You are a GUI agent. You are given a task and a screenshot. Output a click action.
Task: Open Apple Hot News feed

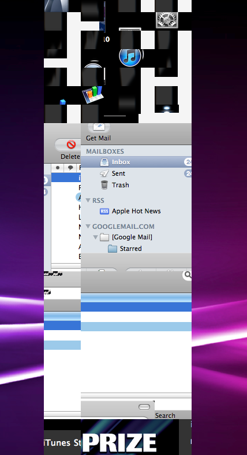point(136,211)
